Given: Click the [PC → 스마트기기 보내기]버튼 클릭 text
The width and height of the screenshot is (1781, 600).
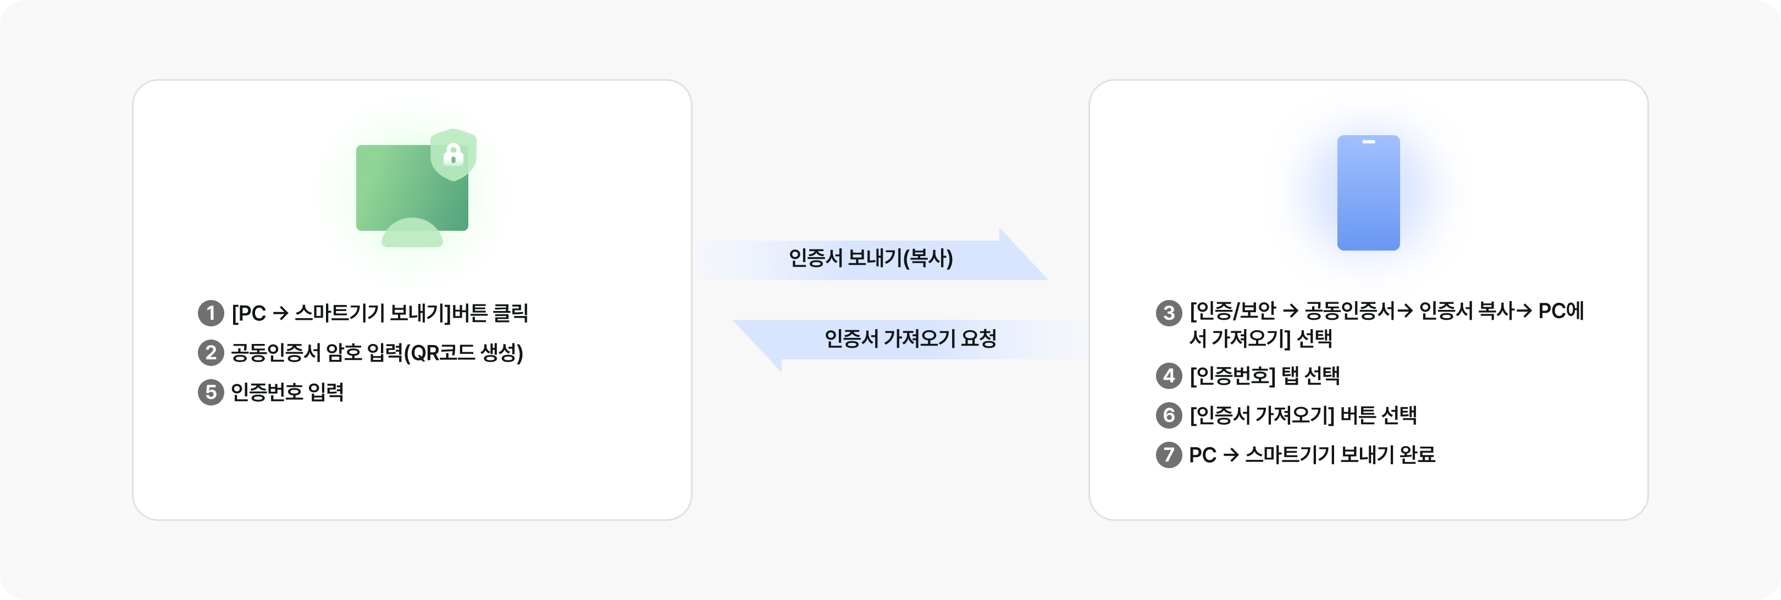Looking at the screenshot, I should pos(380,313).
